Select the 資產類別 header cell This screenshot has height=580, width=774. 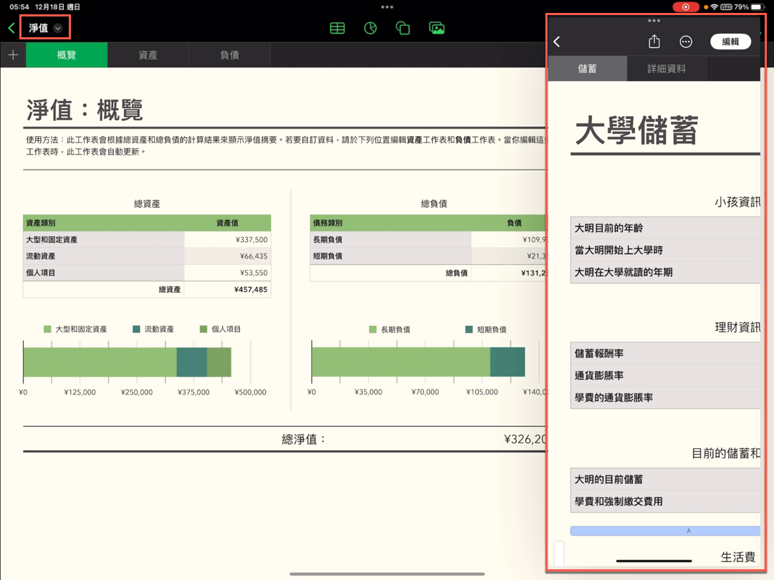pyautogui.click(x=104, y=223)
